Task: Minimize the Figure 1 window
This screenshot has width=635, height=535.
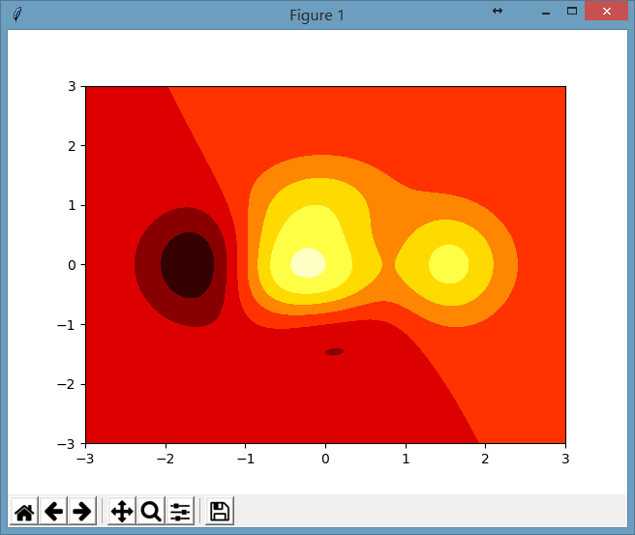Action: tap(546, 13)
